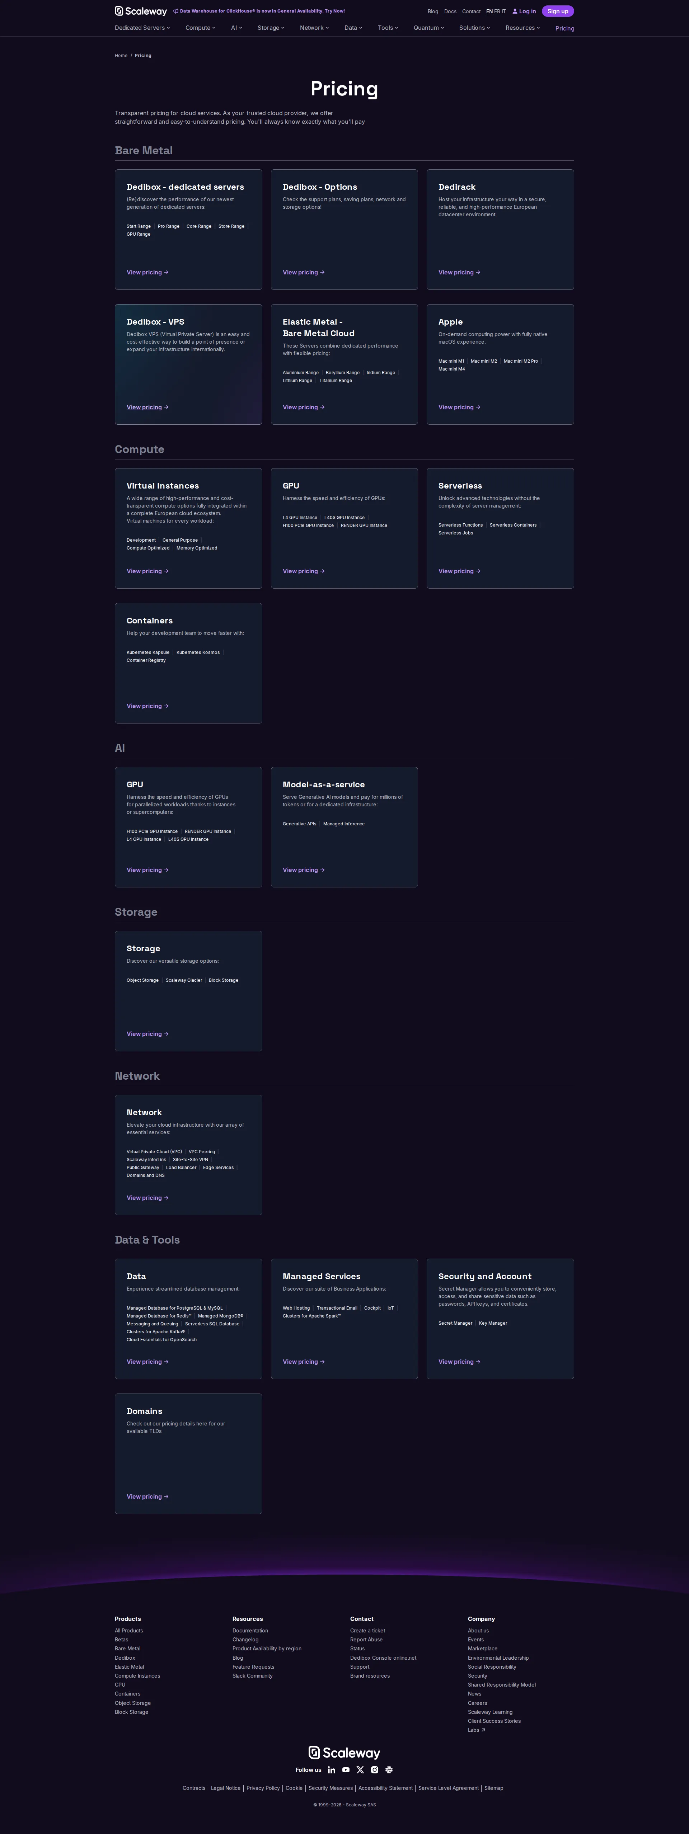The width and height of the screenshot is (689, 1834).
Task: Open the Storage dropdown in navigation
Action: click(270, 28)
